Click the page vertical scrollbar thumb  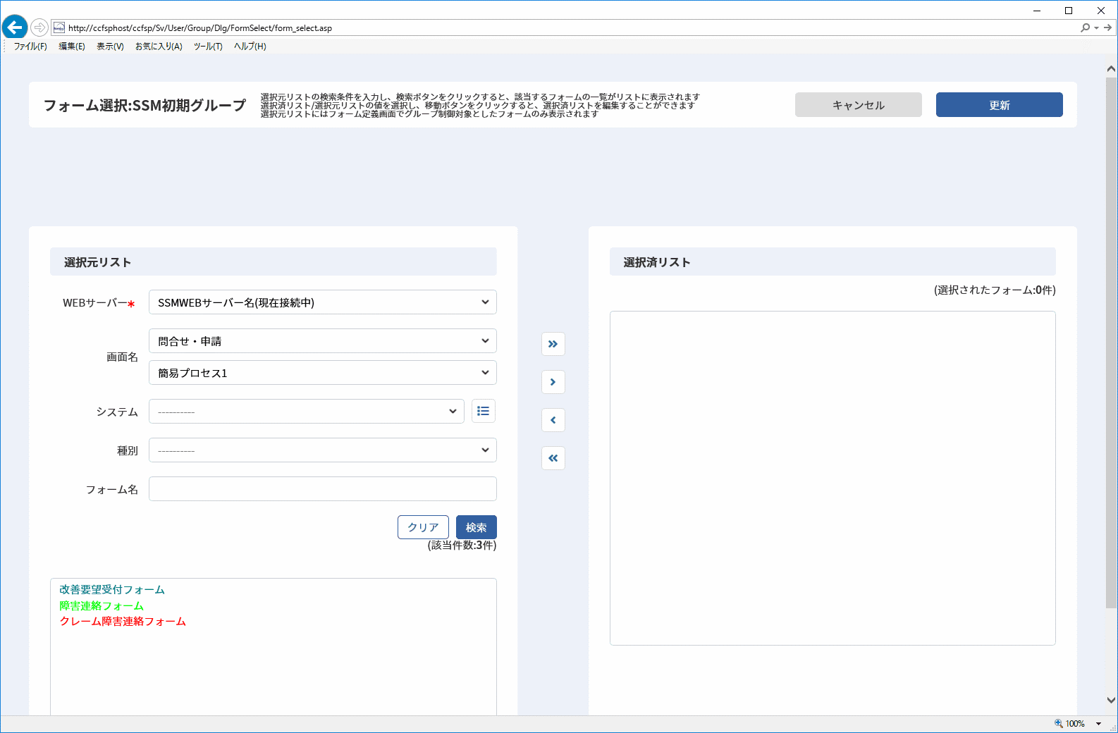coord(1111,343)
